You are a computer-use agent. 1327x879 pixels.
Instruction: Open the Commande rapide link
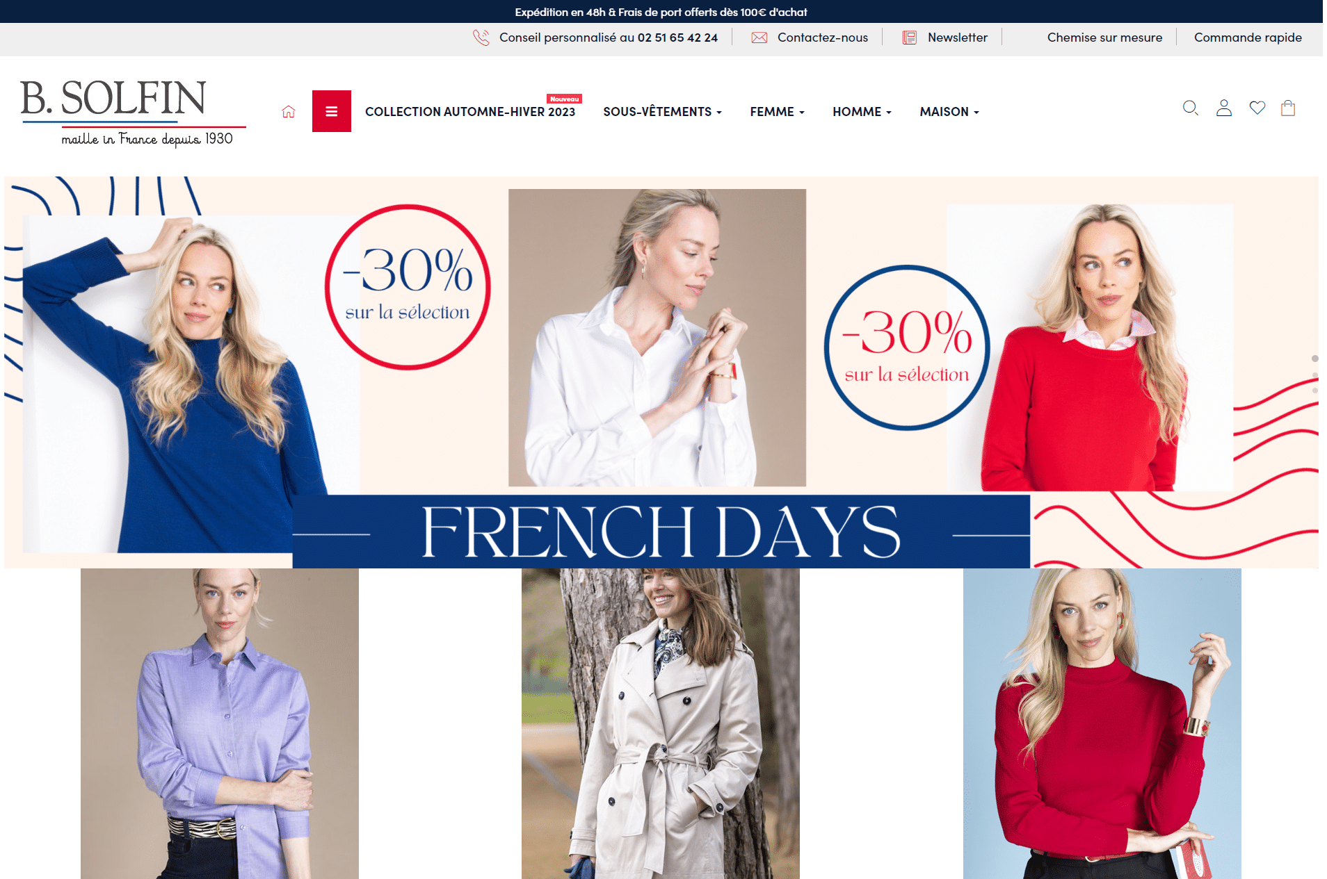tap(1248, 38)
